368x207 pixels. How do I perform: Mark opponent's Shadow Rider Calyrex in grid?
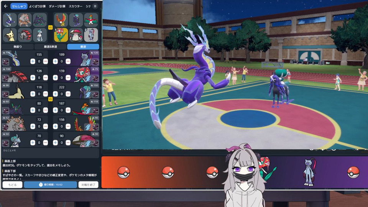point(76,20)
